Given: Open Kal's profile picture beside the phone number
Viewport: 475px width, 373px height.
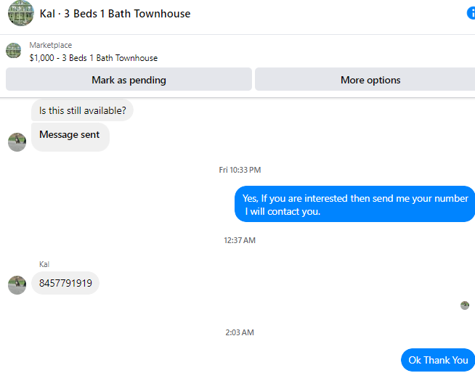Looking at the screenshot, I should coord(17,285).
